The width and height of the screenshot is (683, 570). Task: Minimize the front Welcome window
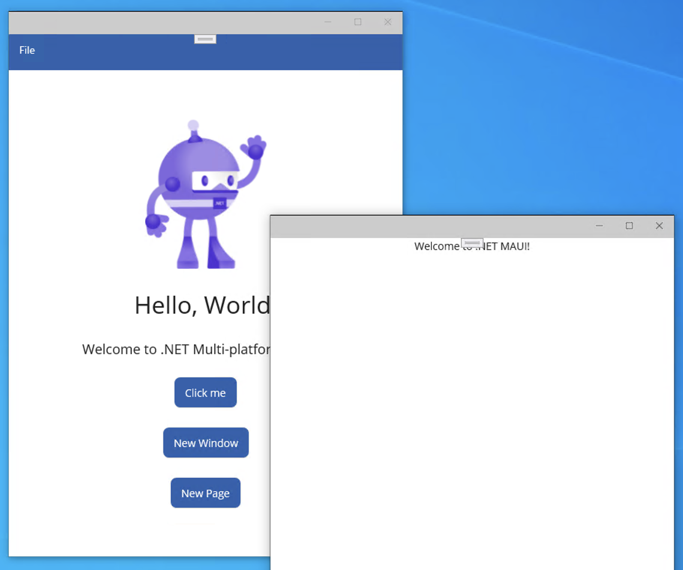[599, 226]
